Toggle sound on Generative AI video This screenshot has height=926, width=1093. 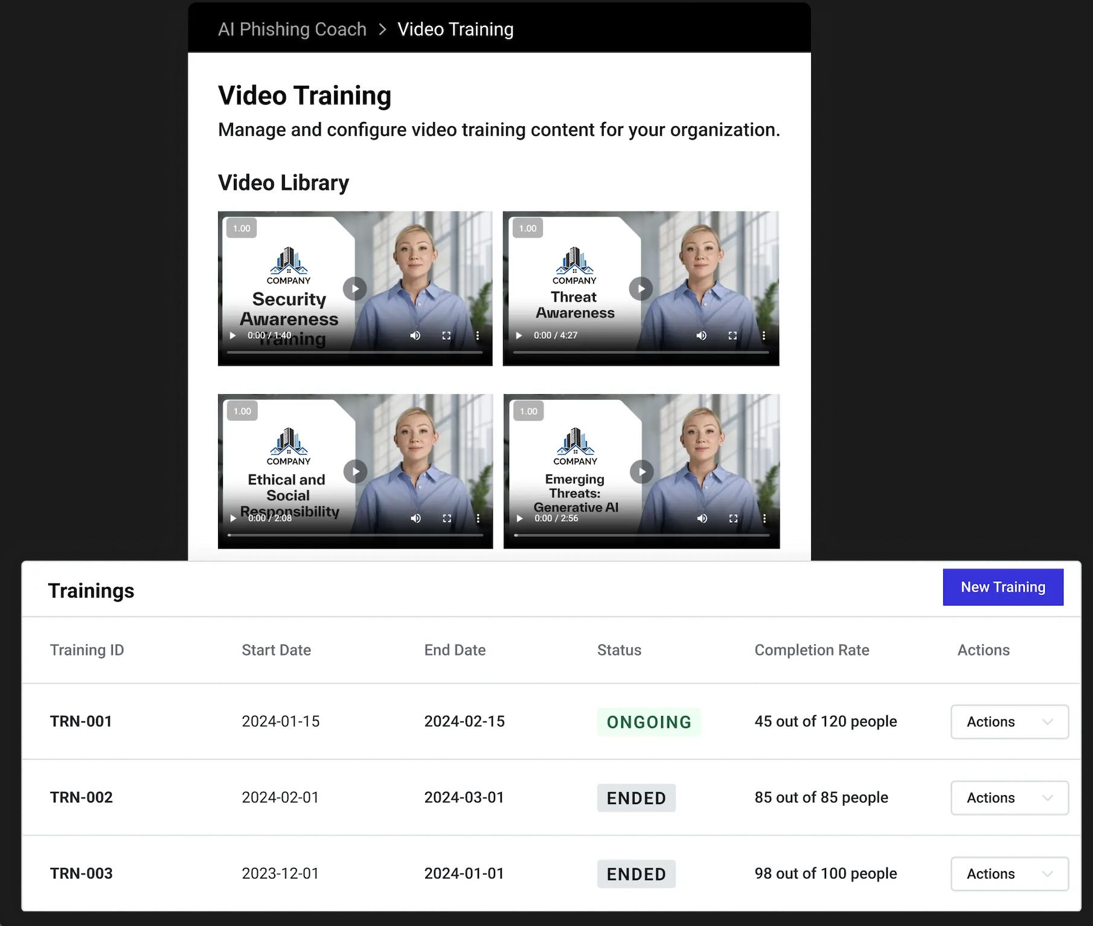point(702,519)
